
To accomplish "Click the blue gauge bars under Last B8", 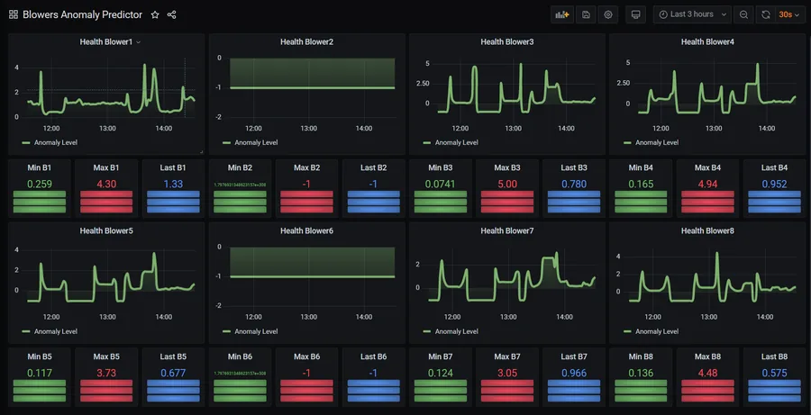I will [774, 391].
